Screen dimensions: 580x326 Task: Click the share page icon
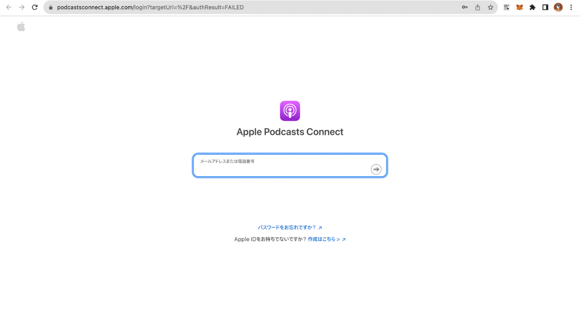tap(478, 7)
